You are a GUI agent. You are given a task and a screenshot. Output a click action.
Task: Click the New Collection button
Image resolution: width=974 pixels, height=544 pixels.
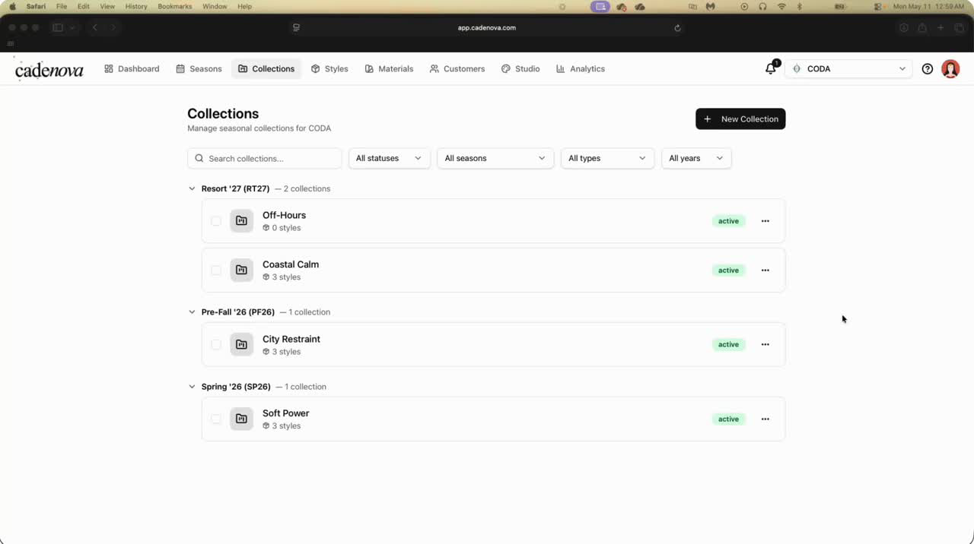[x=740, y=119]
